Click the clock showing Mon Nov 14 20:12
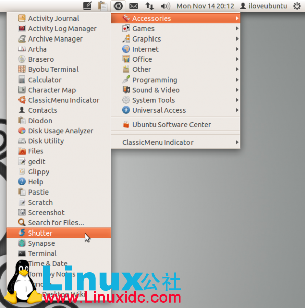The height and width of the screenshot is (308, 305). [205, 6]
